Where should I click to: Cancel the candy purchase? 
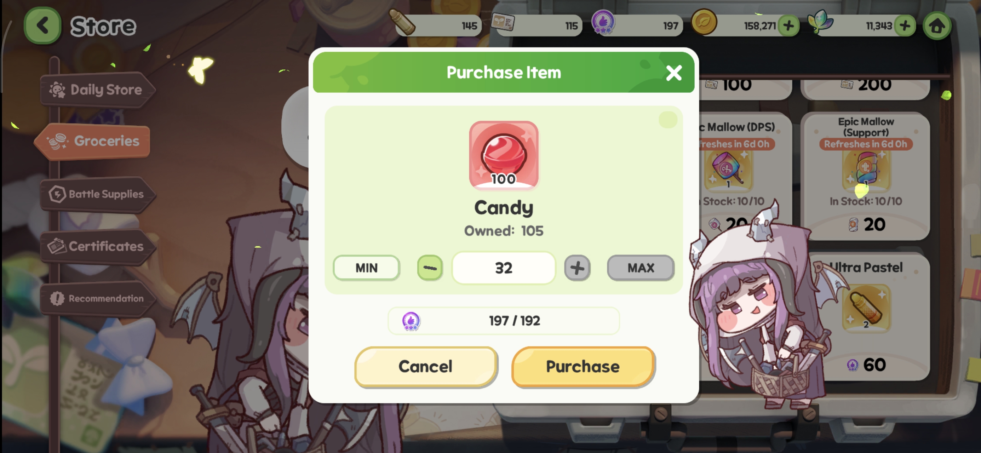click(425, 367)
